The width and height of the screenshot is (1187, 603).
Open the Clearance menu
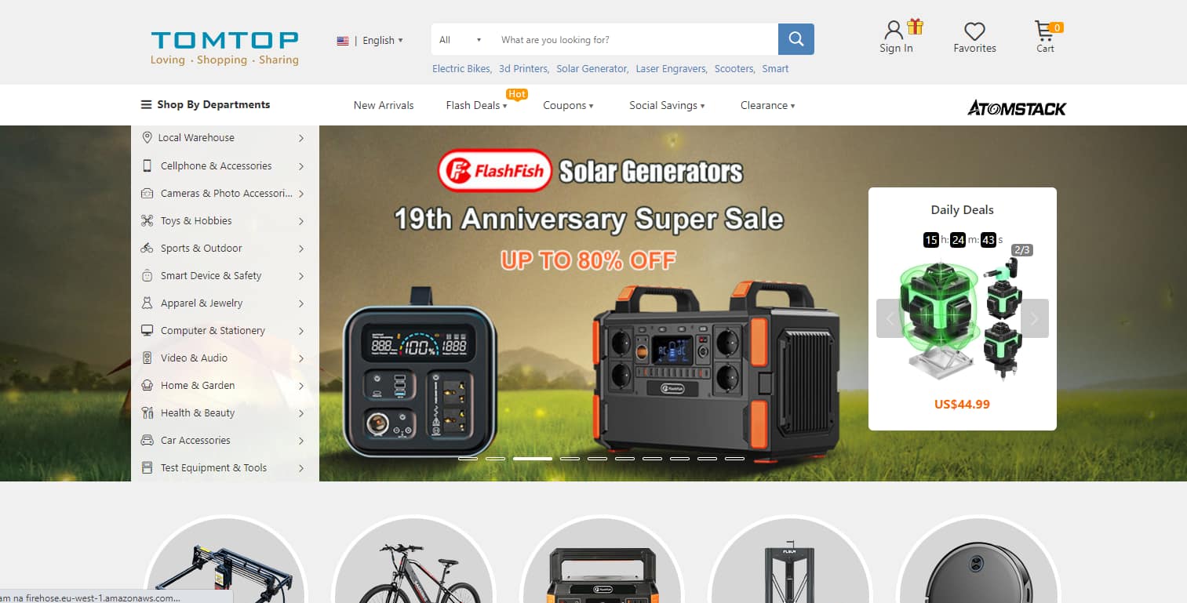(767, 105)
